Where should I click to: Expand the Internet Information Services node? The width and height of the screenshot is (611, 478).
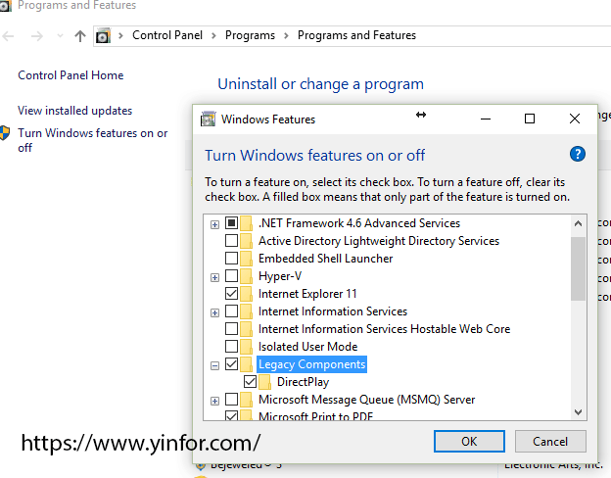click(x=214, y=312)
